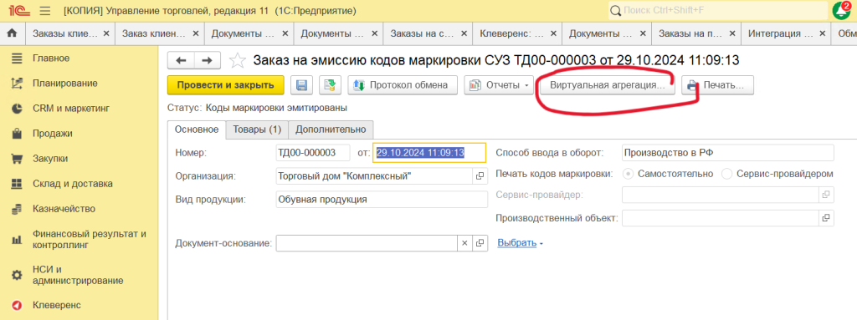Click the Закупки cart icon
Screen dimensions: 857x320
17,159
